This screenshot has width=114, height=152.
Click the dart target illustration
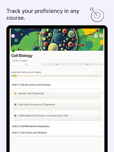(x=97, y=15)
